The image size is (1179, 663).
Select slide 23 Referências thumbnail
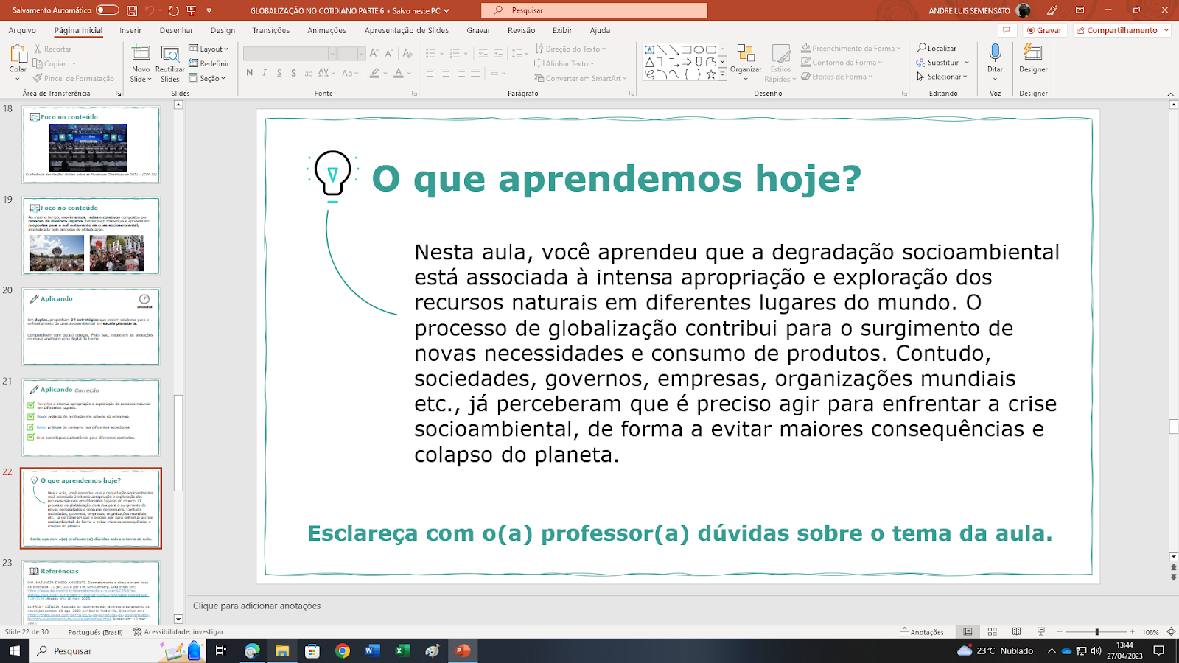pos(91,592)
